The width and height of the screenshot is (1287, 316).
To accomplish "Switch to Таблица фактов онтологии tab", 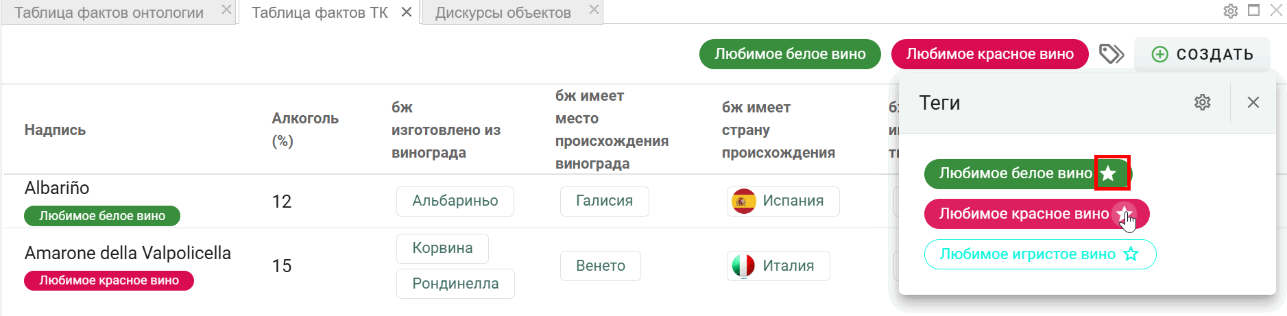I will [x=109, y=12].
